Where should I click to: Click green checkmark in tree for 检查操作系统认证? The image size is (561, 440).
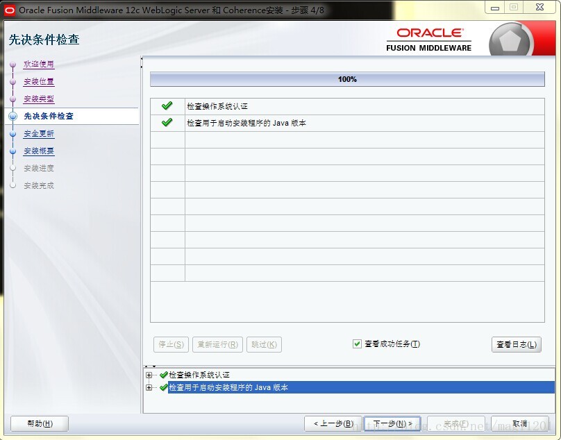[x=163, y=375]
